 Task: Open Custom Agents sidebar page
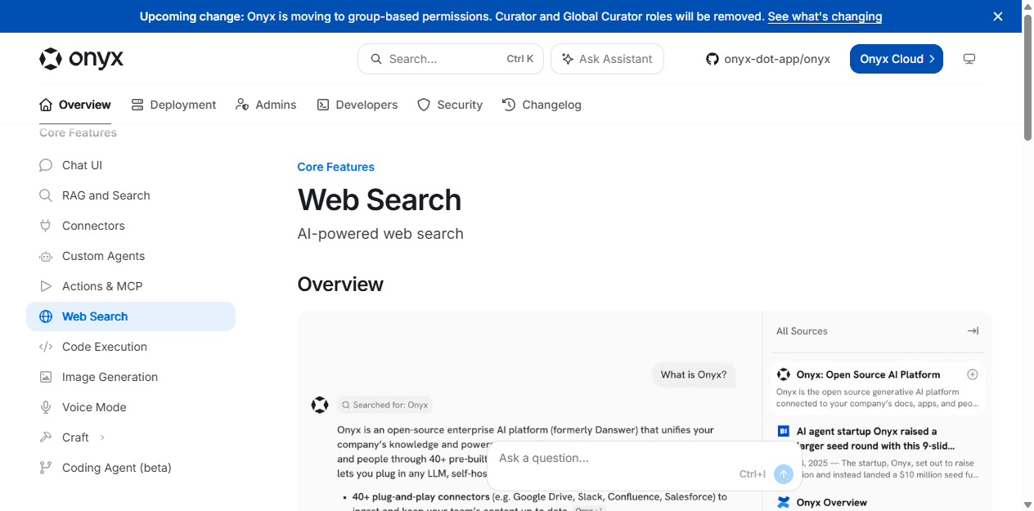131,256
